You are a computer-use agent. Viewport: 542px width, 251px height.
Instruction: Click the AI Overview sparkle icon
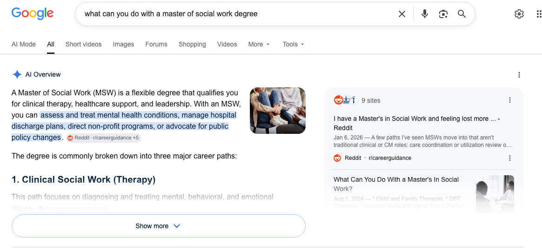tap(17, 74)
